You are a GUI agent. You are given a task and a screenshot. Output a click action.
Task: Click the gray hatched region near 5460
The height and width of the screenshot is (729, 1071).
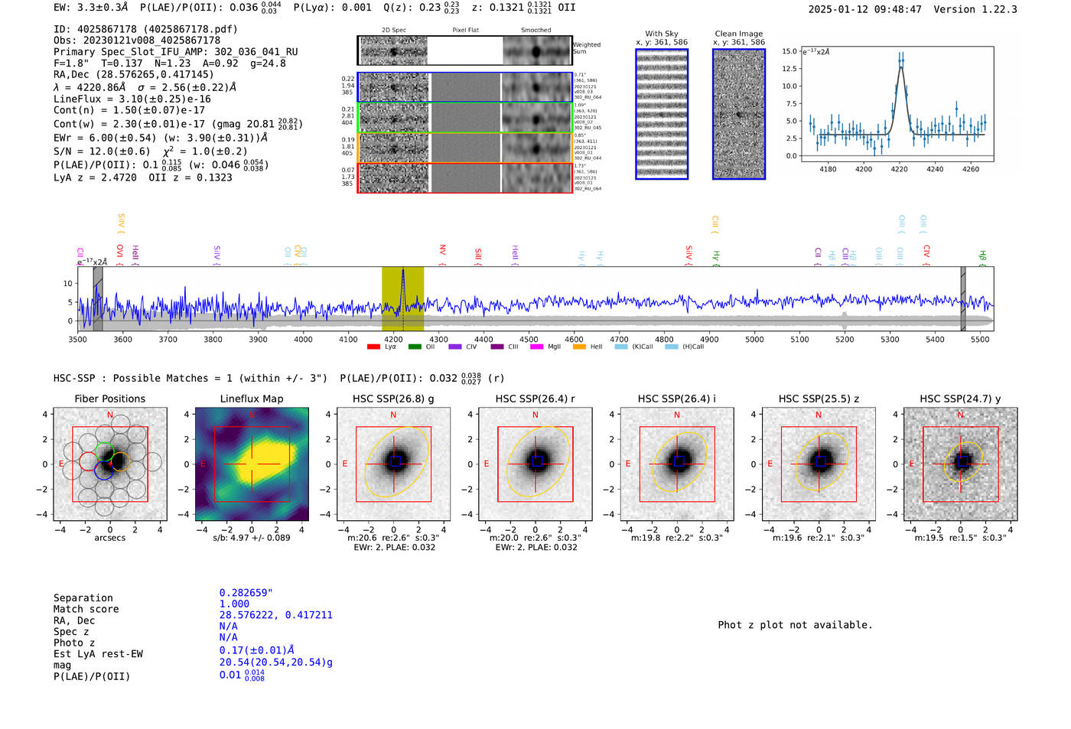coord(963,299)
